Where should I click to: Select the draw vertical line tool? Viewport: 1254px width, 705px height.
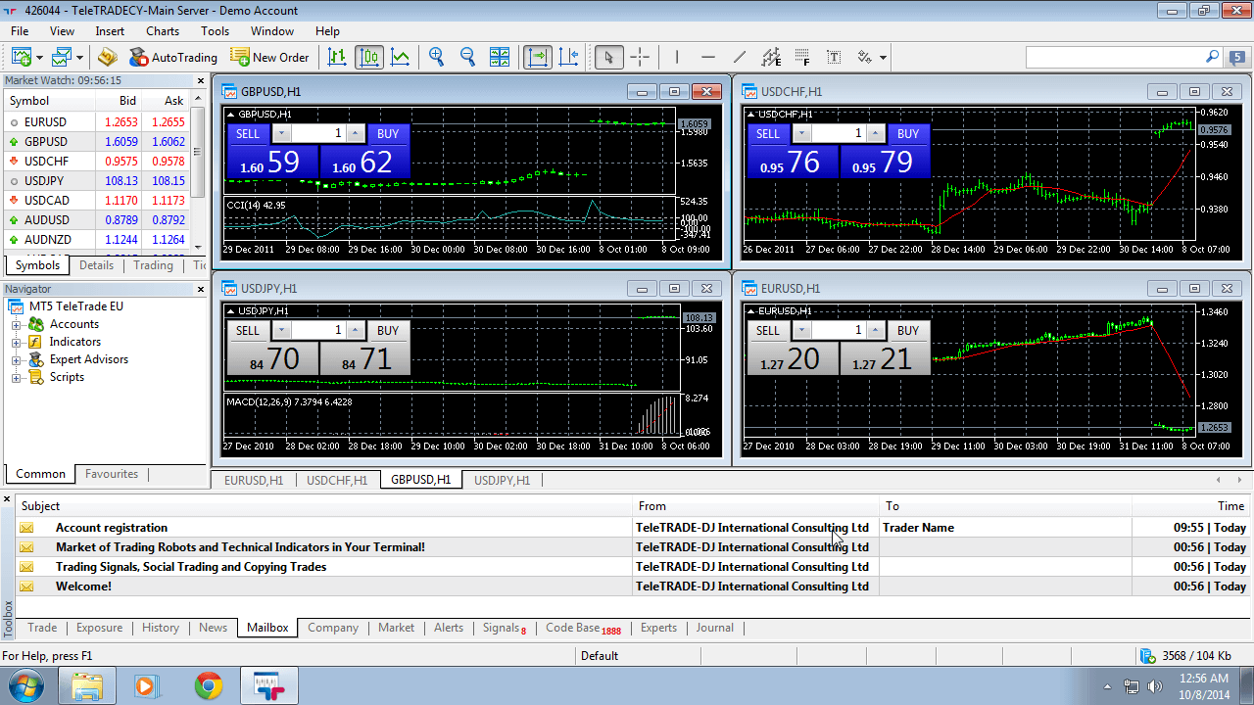676,57
